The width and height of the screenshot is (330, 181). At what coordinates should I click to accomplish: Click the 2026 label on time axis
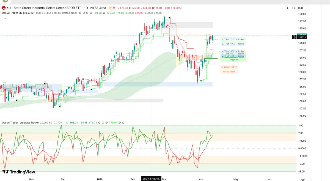[x=100, y=179]
